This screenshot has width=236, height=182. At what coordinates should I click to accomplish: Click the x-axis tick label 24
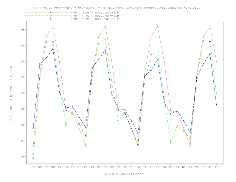click(86, 167)
